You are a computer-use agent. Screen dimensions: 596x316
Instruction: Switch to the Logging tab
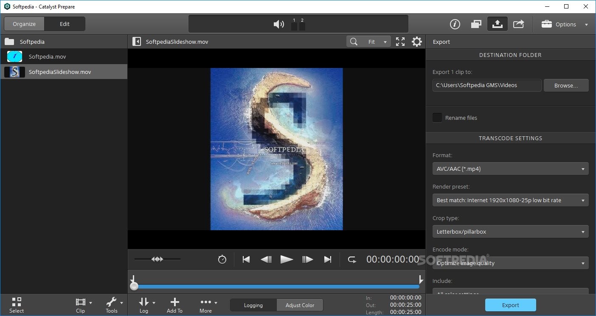pos(253,305)
